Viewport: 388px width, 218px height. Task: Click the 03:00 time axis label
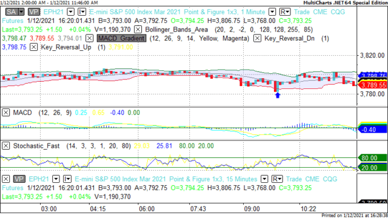(x=48, y=209)
